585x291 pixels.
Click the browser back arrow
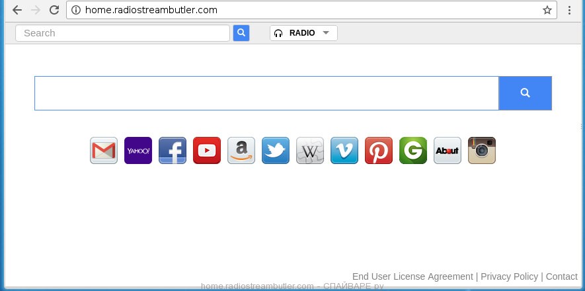click(x=17, y=10)
